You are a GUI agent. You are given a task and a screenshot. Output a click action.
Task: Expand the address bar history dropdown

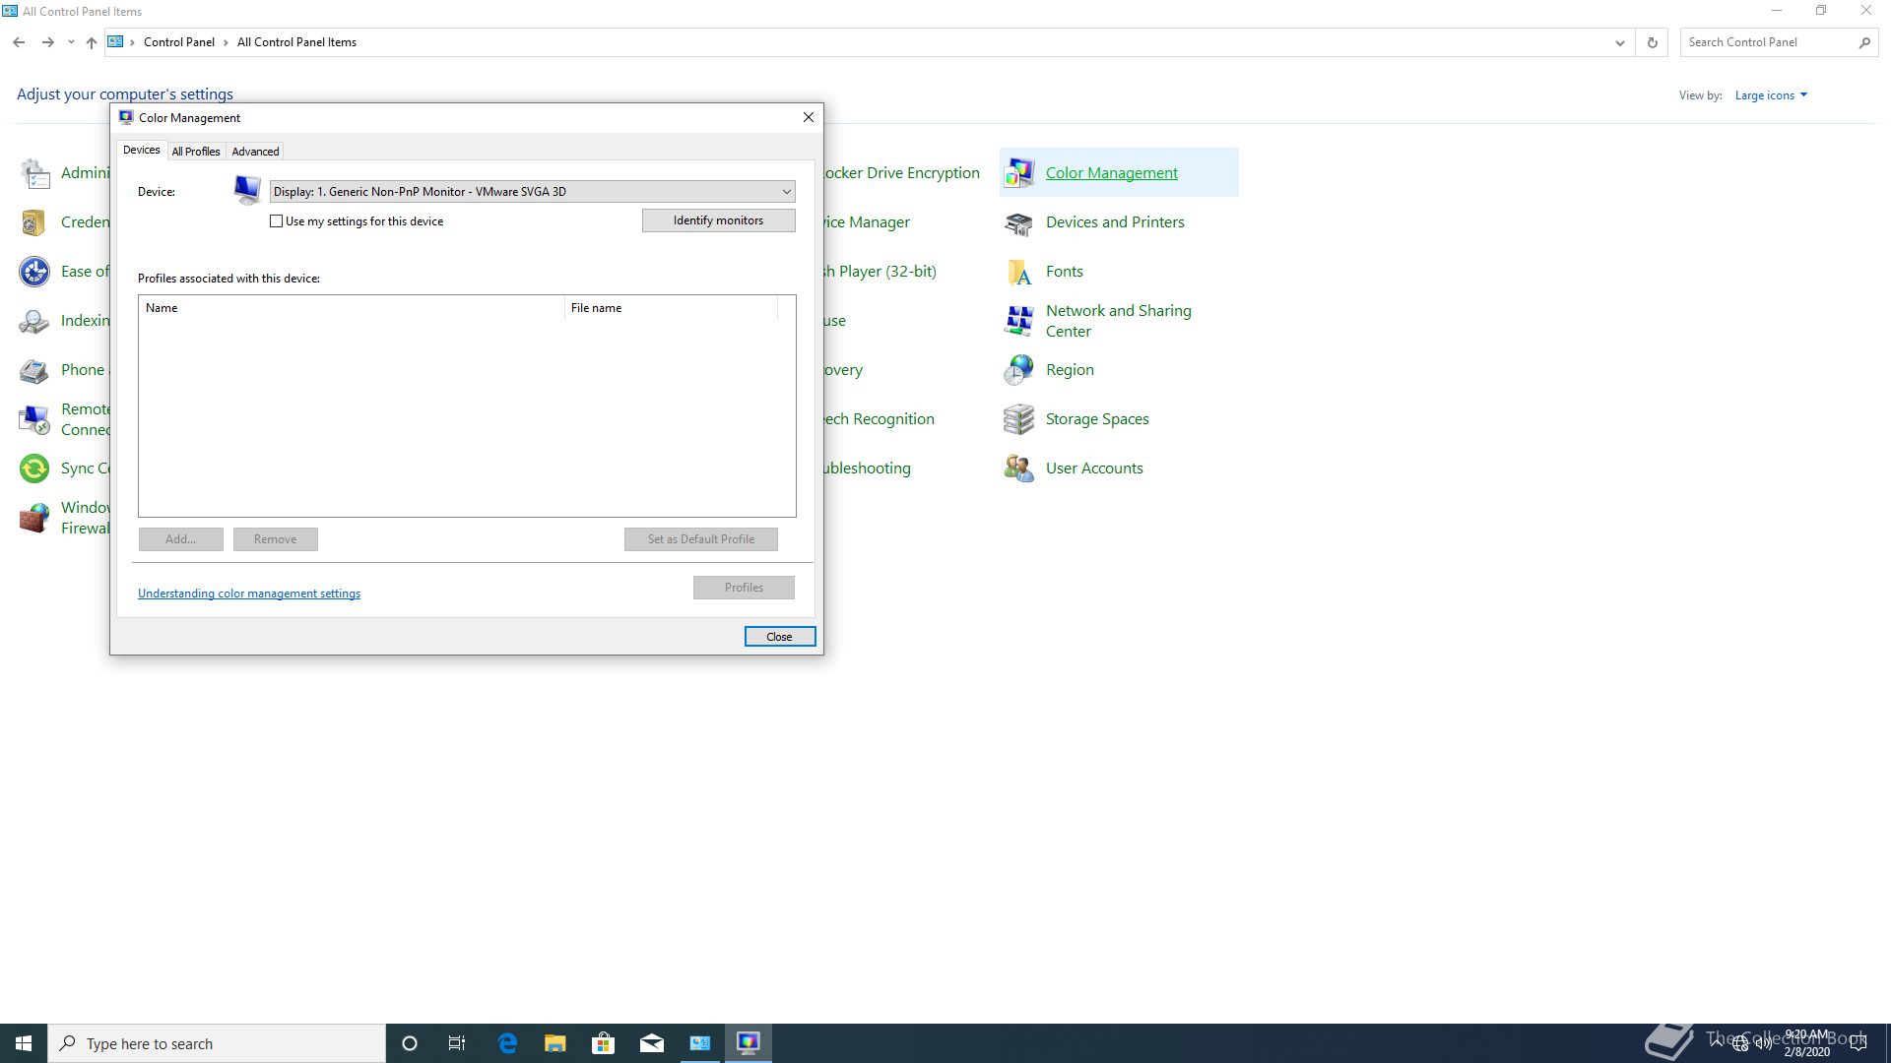1619,42
